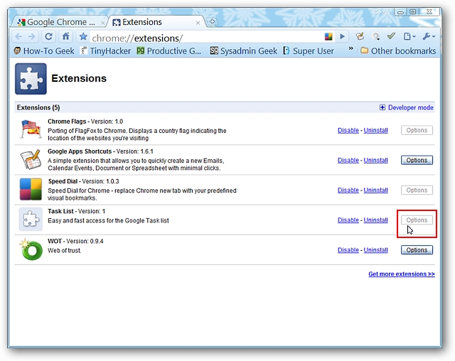Disable the WOT extension

[348, 250]
